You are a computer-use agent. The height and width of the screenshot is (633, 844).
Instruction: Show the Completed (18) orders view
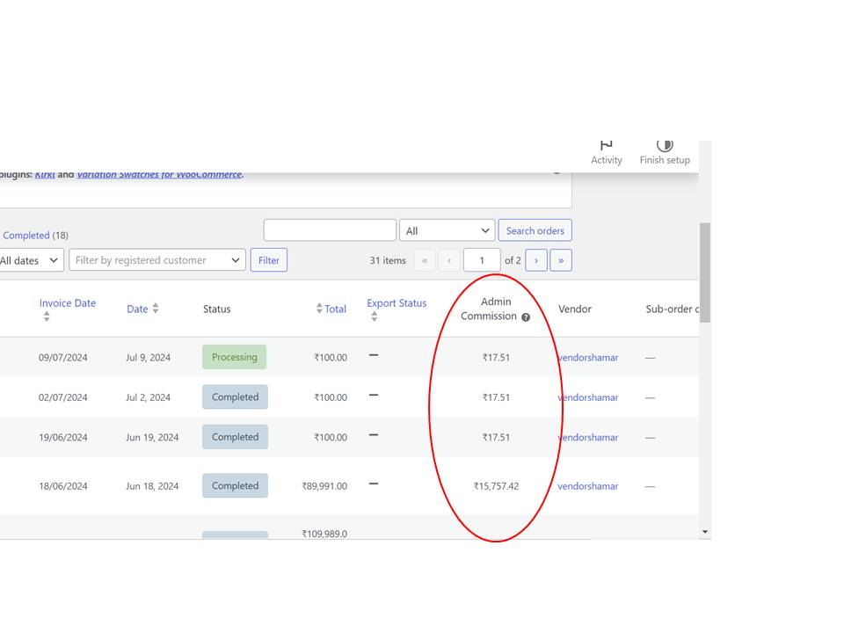click(35, 236)
